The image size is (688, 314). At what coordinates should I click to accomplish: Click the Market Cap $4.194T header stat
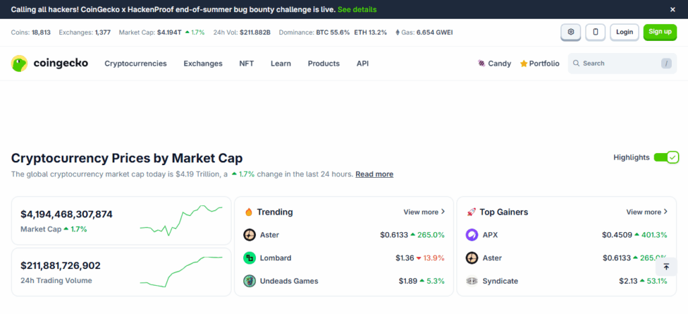[161, 32]
